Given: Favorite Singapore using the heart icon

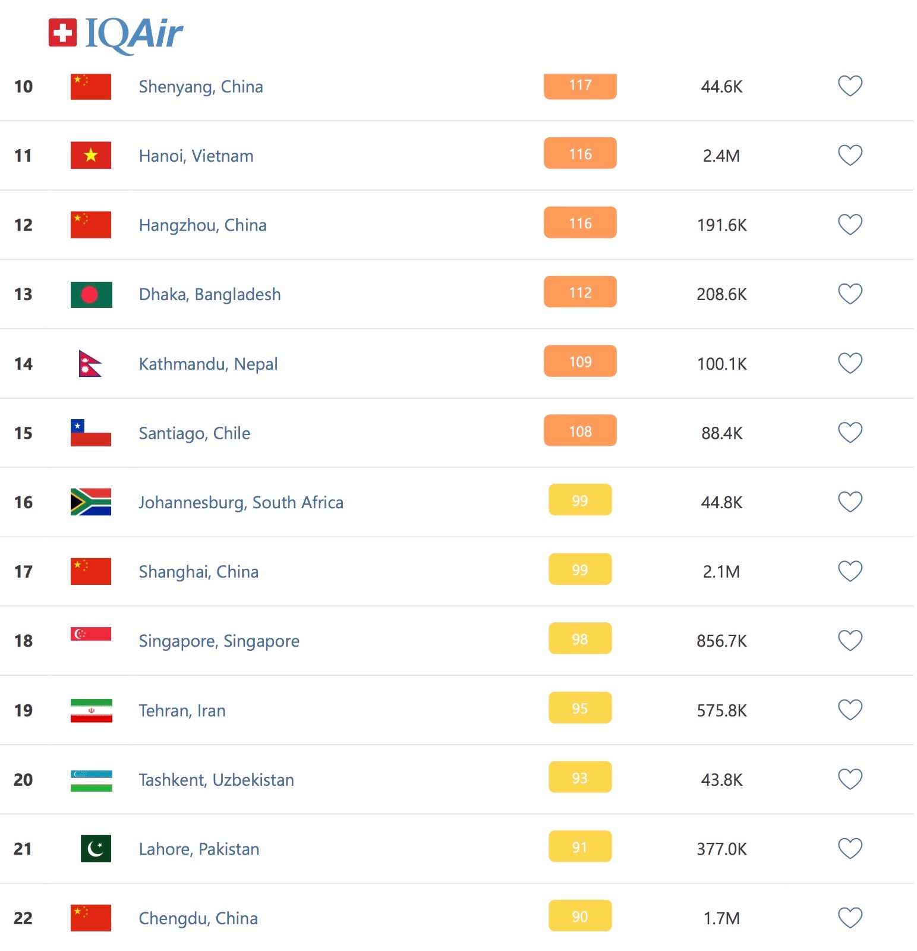Looking at the screenshot, I should 850,641.
